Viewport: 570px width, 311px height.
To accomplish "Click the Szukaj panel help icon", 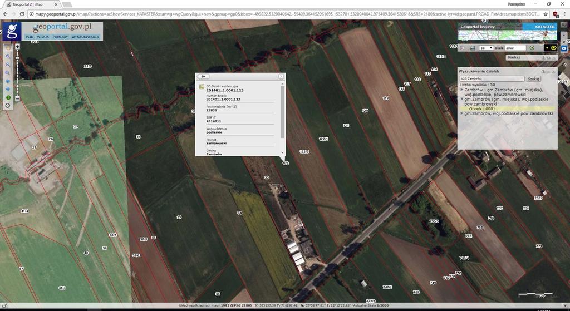I will tap(543, 58).
